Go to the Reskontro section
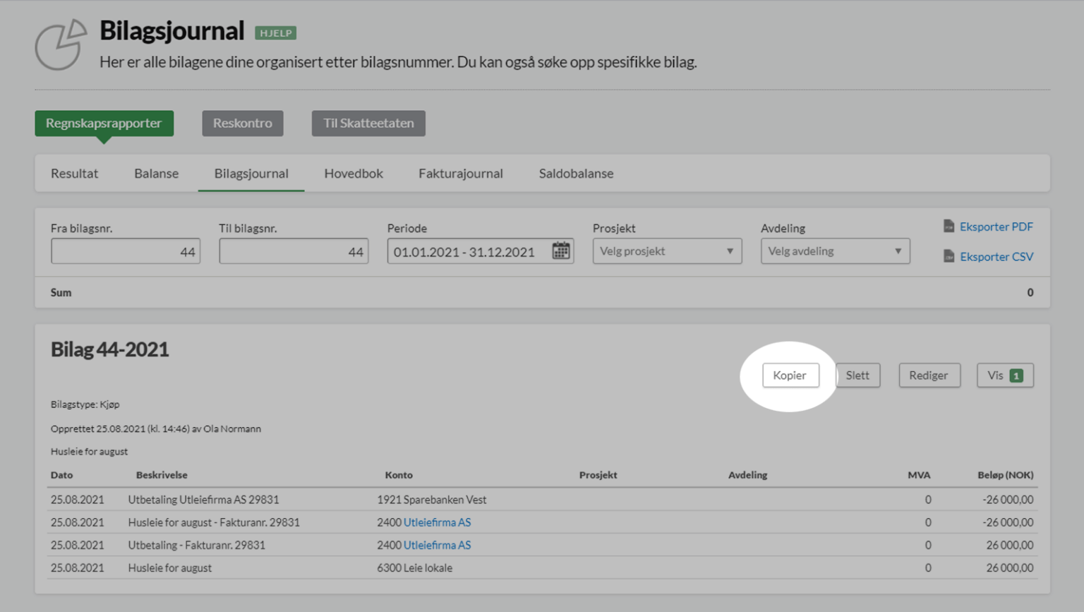The width and height of the screenshot is (1084, 612). [x=242, y=123]
